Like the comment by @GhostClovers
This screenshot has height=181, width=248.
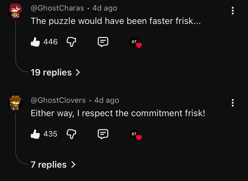[x=35, y=134]
